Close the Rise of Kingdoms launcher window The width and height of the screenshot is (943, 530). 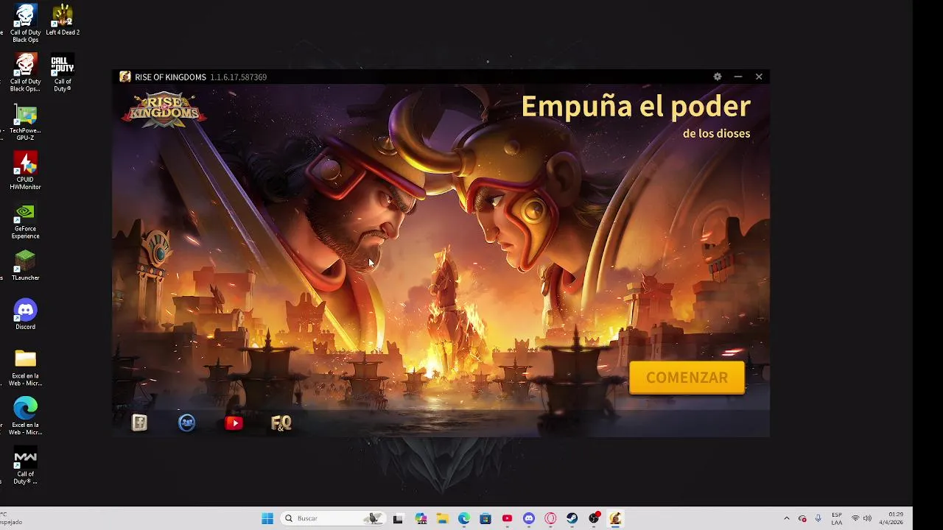759,77
